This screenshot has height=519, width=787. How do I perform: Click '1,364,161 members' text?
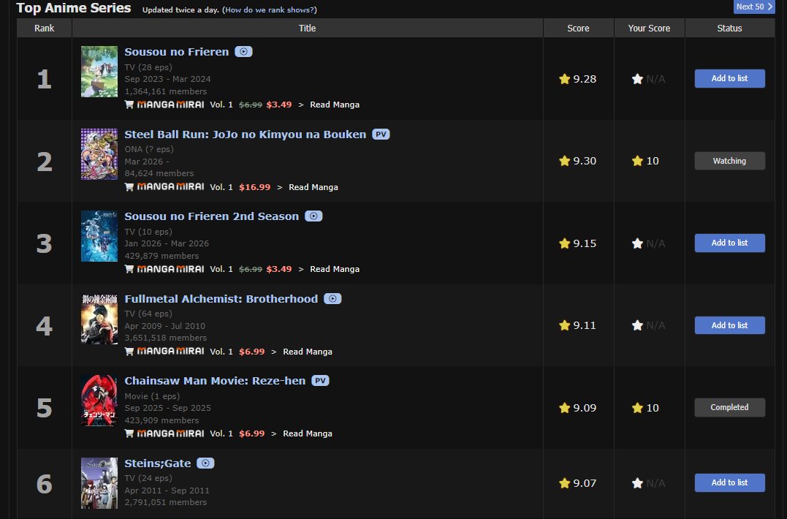pyautogui.click(x=166, y=91)
